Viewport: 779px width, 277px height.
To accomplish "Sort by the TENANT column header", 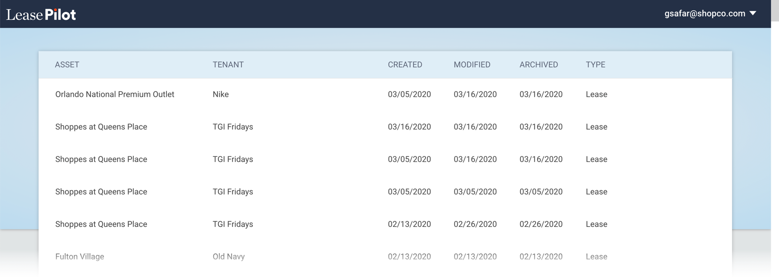I will click(x=228, y=64).
